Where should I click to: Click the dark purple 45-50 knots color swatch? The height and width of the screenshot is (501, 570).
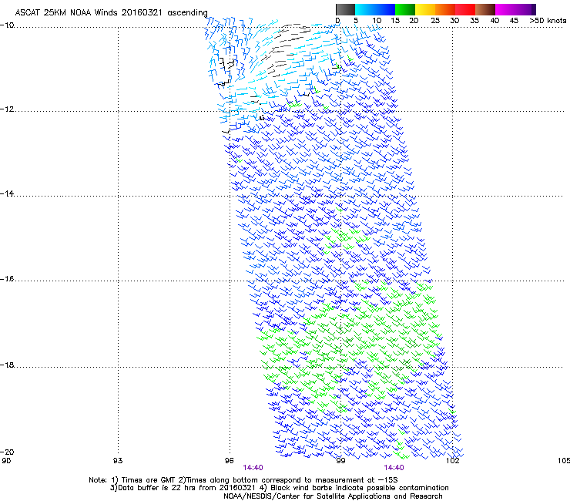[525, 9]
